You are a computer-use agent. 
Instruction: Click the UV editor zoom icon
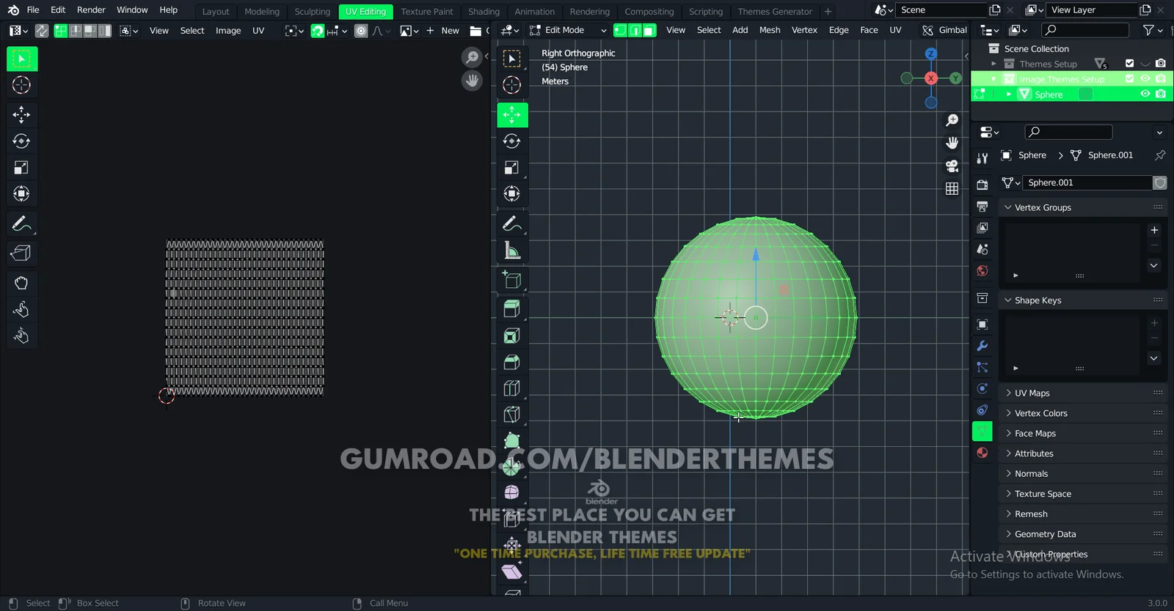point(472,57)
